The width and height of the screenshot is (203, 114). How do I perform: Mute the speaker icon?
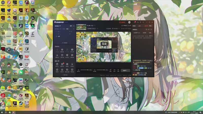(94, 70)
